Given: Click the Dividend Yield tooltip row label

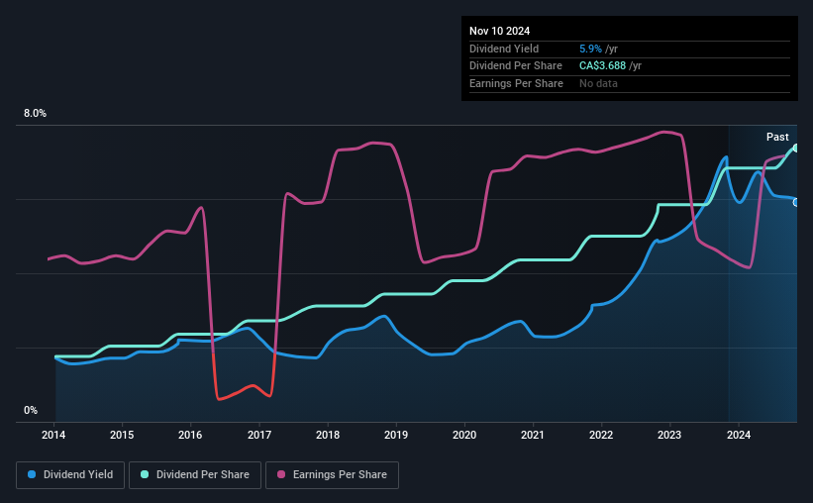Looking at the screenshot, I should click(504, 49).
